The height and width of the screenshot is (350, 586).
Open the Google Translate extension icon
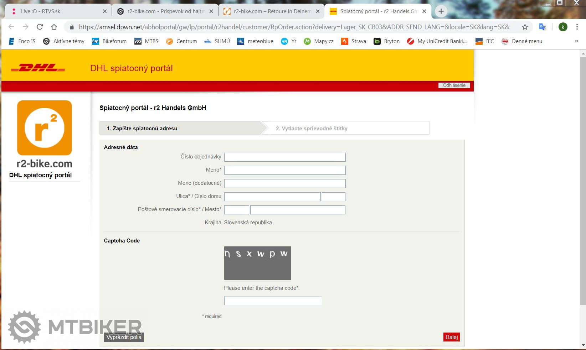(x=542, y=27)
